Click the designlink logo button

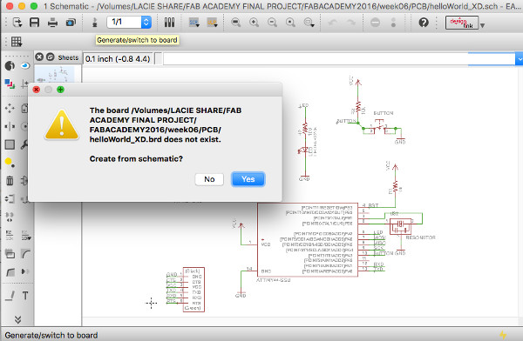(x=462, y=23)
